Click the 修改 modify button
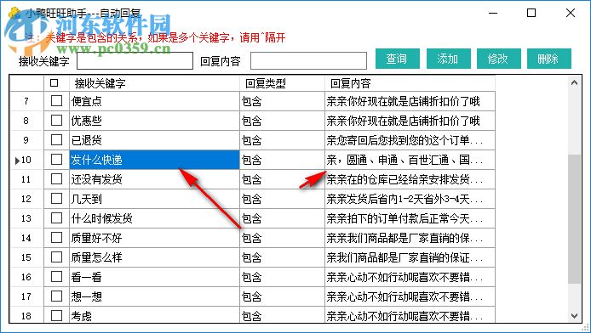This screenshot has width=591, height=333. click(x=499, y=59)
